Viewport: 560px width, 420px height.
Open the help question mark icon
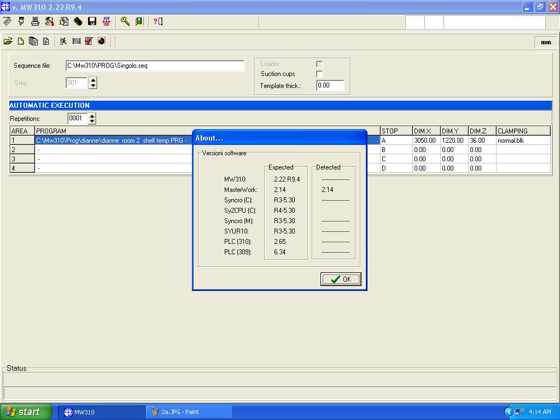point(158,21)
